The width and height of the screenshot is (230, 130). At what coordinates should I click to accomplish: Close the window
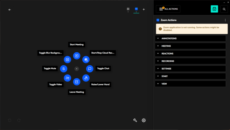click(x=228, y=2)
